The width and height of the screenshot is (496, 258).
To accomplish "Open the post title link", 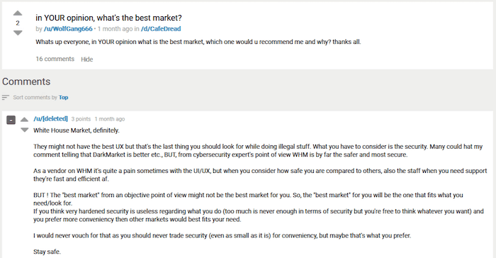I will pyautogui.click(x=108, y=18).
